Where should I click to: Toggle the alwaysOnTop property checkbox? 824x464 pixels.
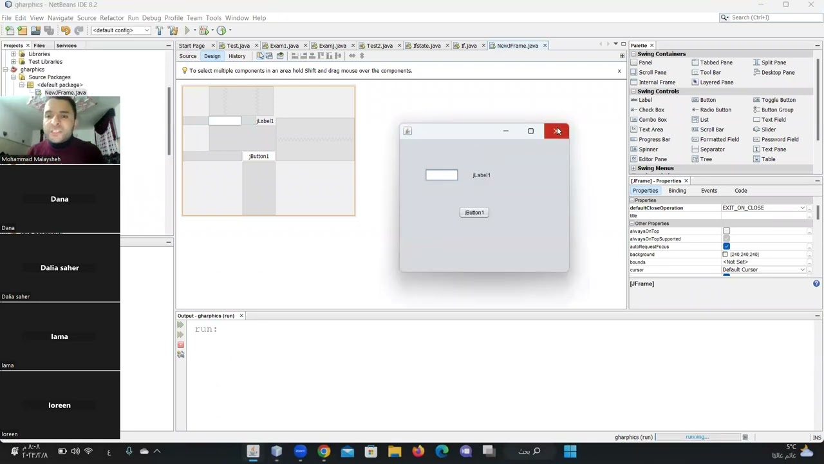[726, 231]
